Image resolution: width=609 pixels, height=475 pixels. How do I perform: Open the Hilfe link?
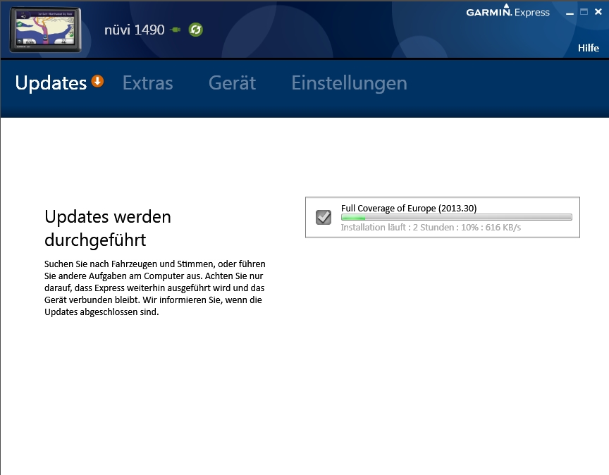click(x=588, y=48)
